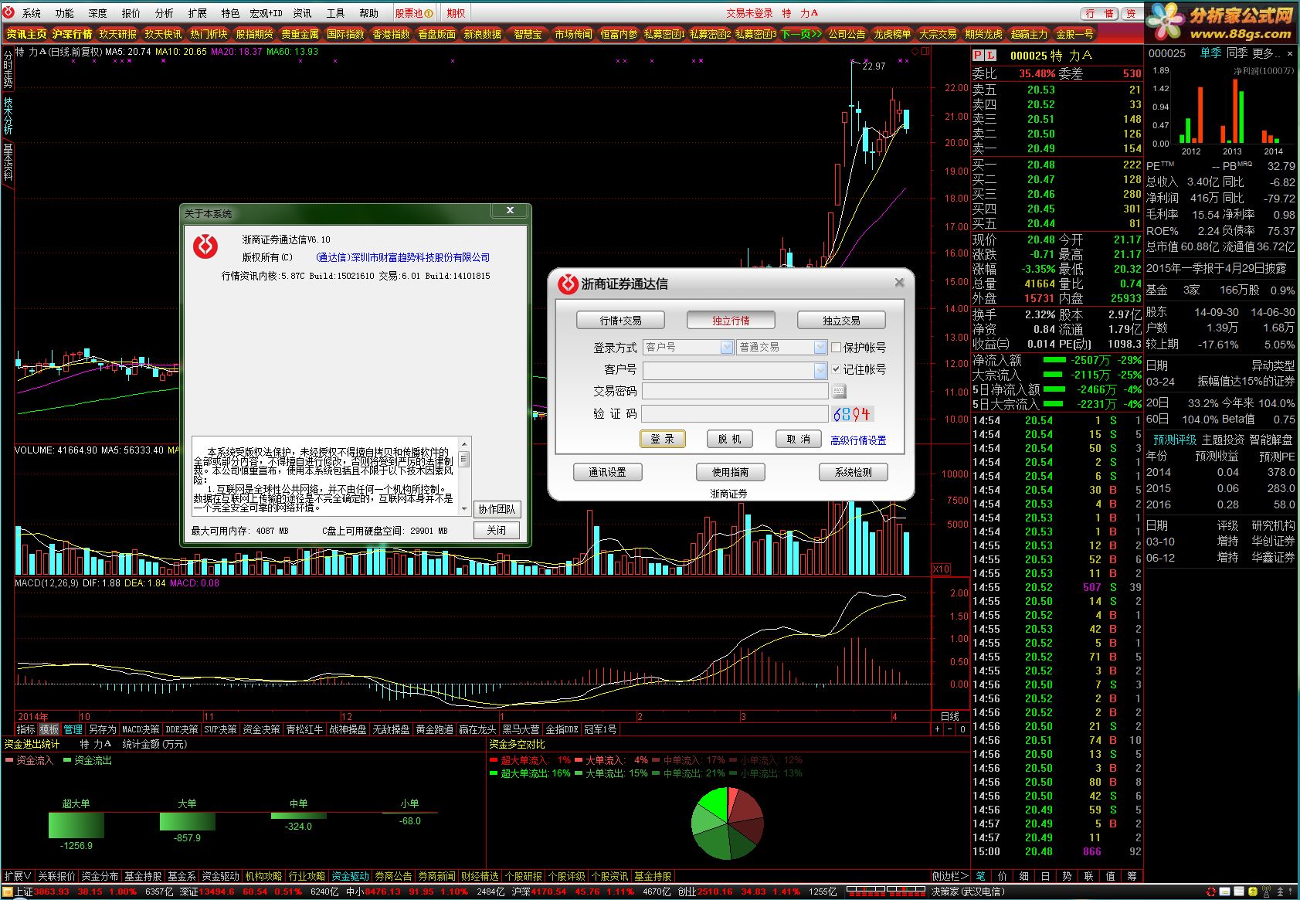Screen dimensions: 1300x900
Task: Click the 取消 cancel button in login dialog
Action: click(798, 439)
